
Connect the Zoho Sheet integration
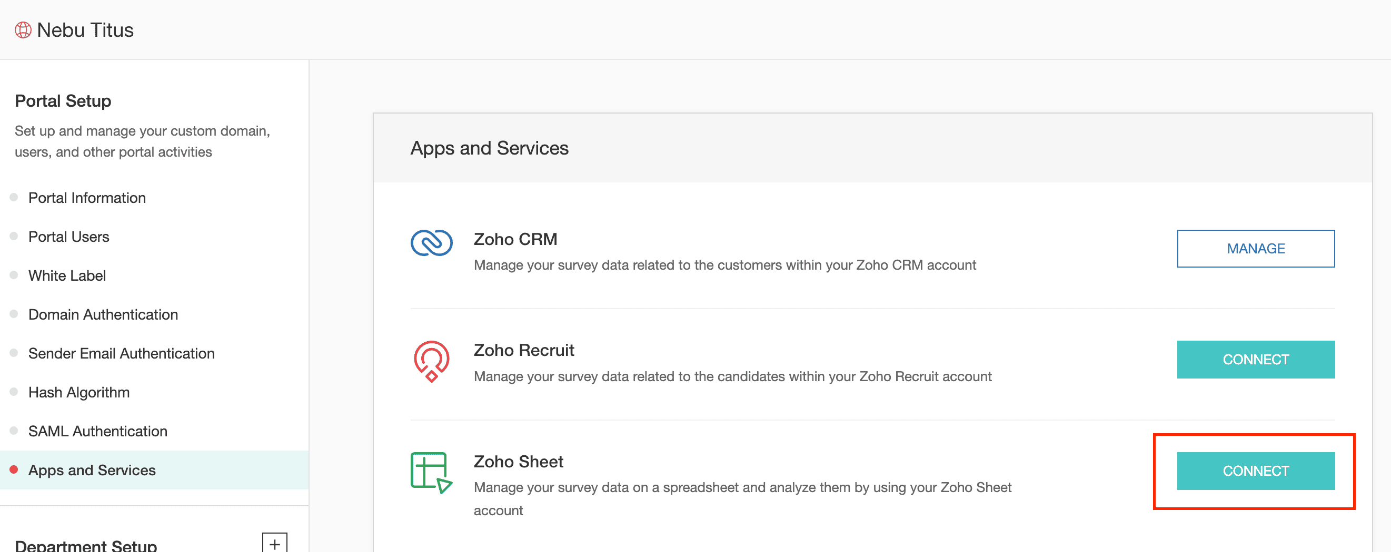pos(1256,471)
